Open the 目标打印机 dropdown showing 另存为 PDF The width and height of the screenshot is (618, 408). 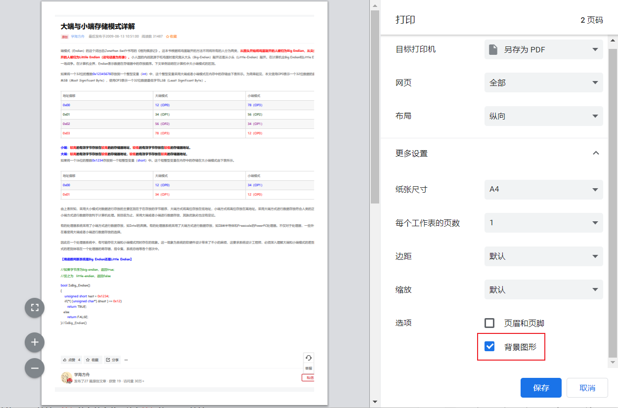point(543,49)
